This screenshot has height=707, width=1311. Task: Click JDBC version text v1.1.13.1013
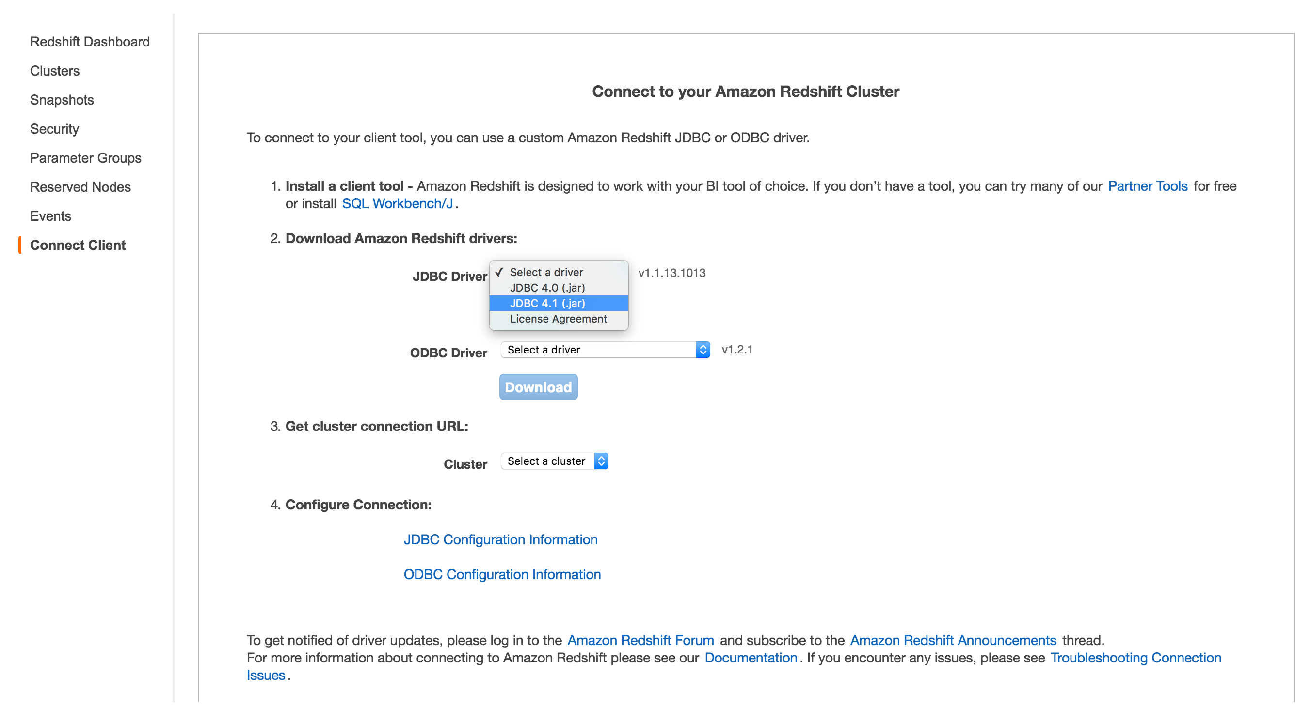(672, 273)
